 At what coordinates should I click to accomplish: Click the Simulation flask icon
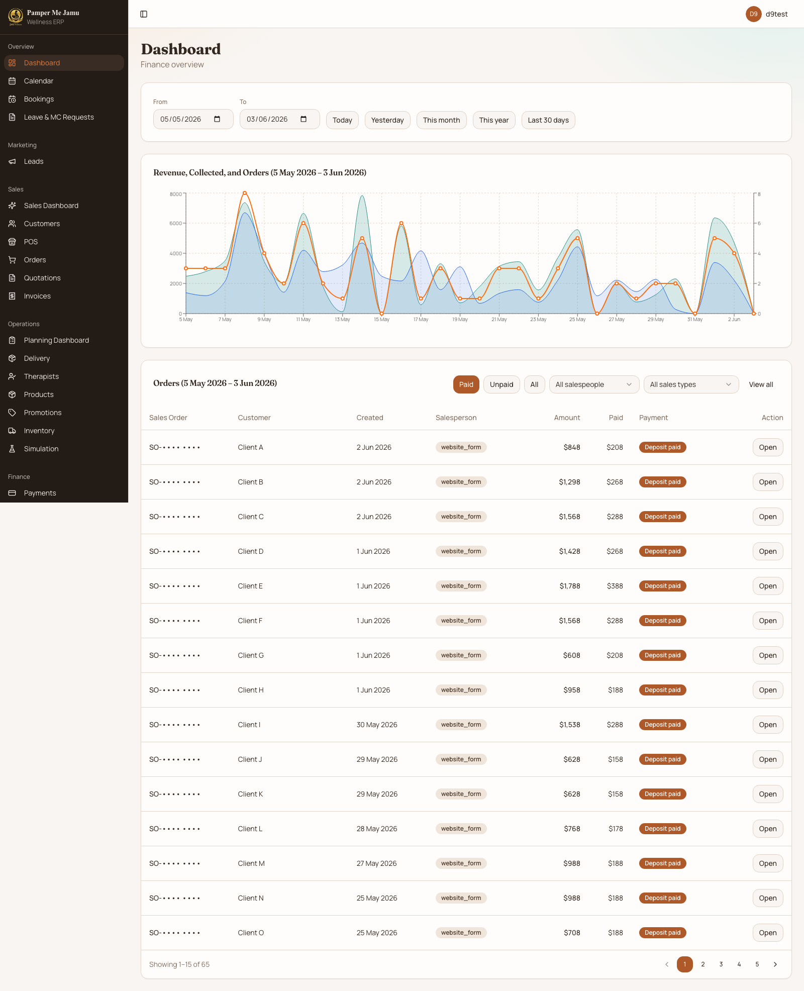point(12,449)
